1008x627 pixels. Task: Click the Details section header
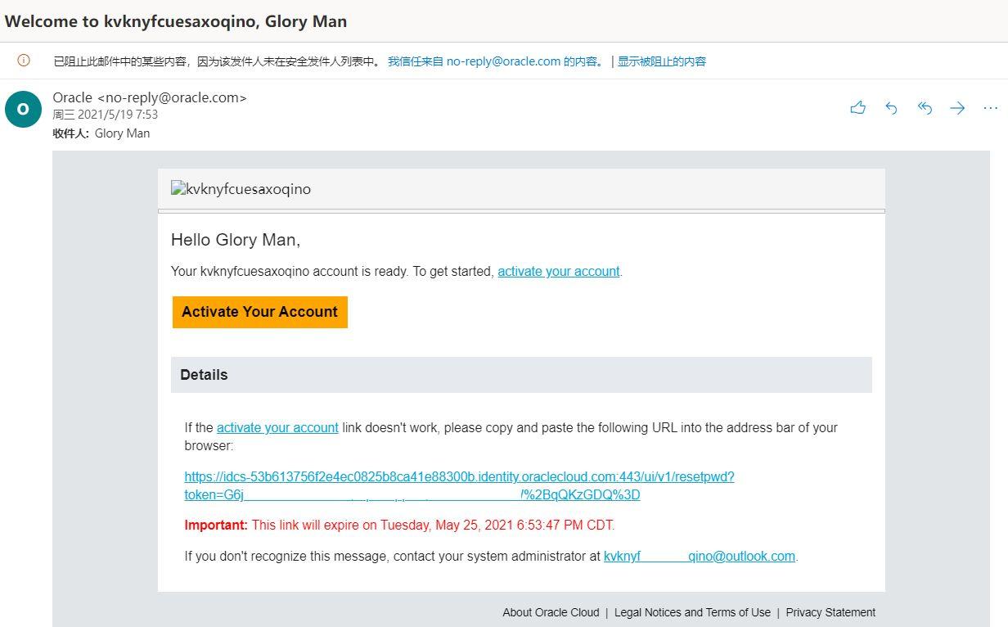[x=521, y=375]
